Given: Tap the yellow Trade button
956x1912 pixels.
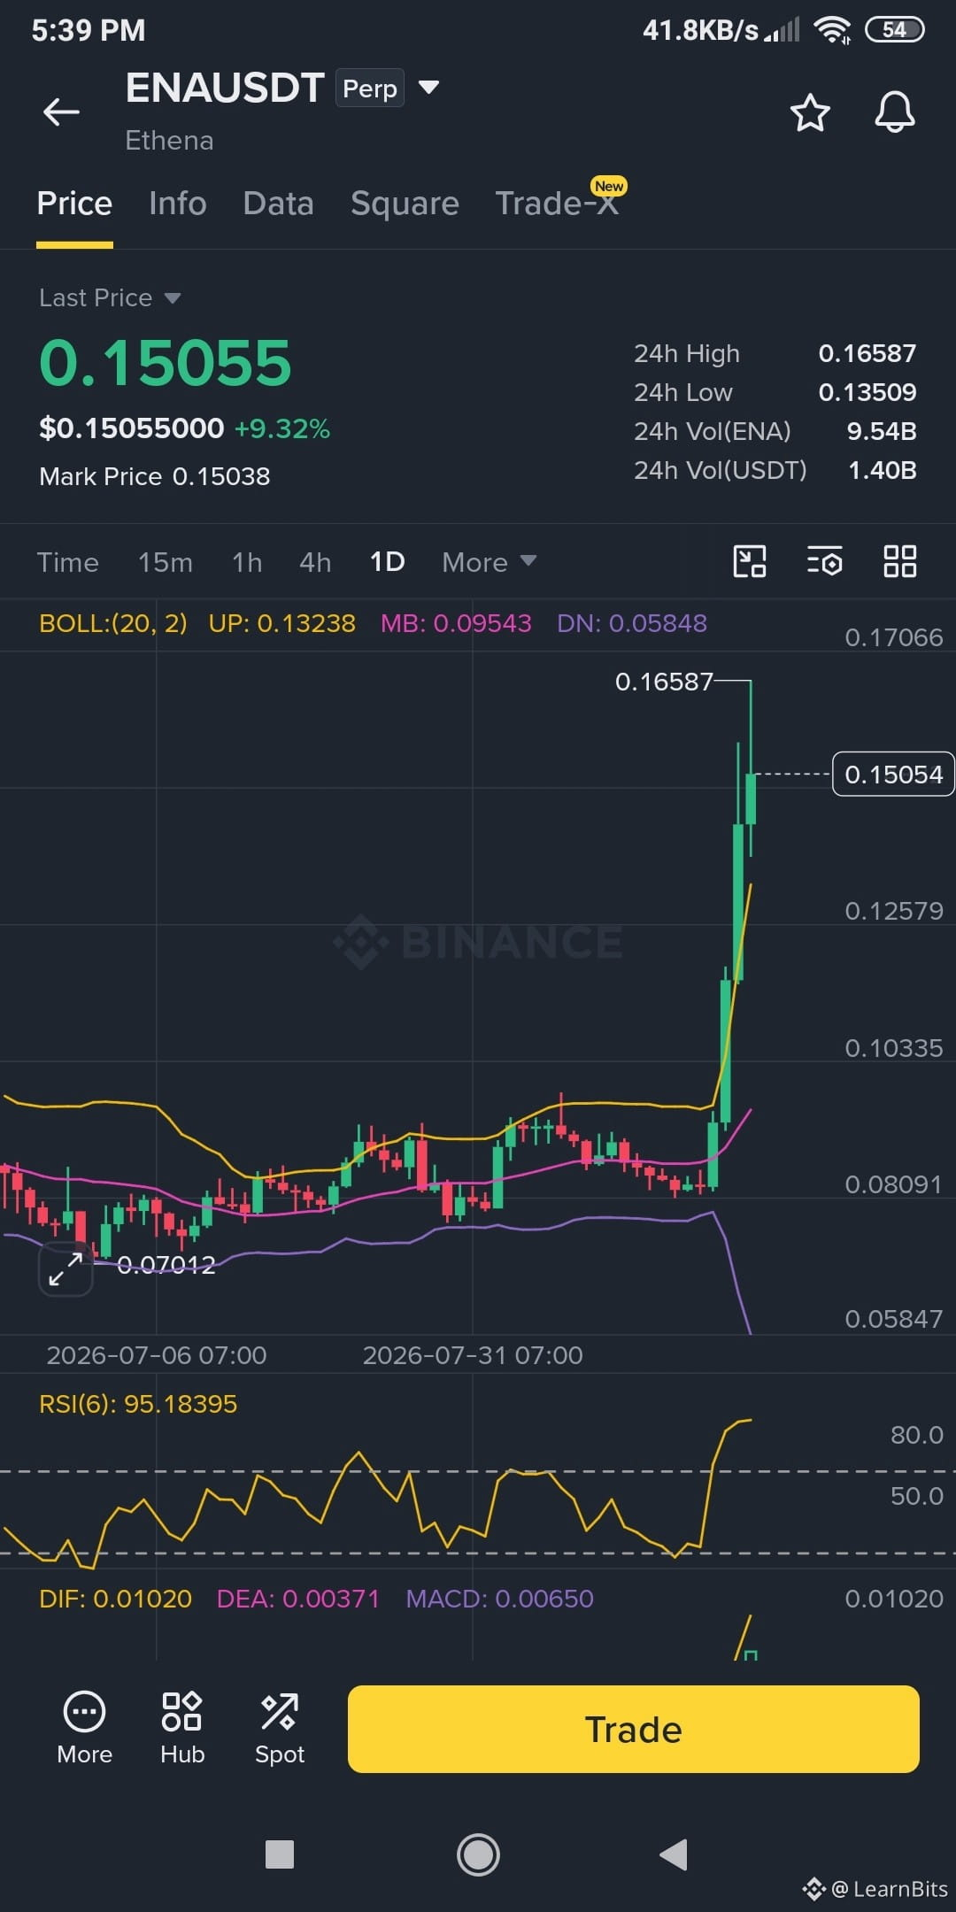Looking at the screenshot, I should click(x=634, y=1729).
